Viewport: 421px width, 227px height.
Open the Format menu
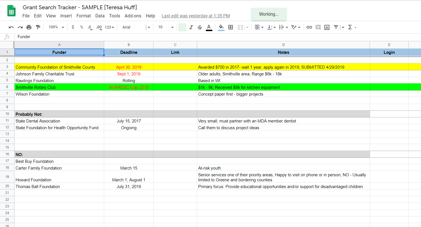pos(84,16)
